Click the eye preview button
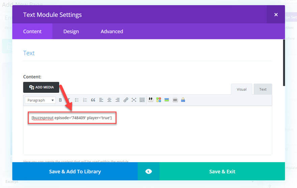 point(148,171)
